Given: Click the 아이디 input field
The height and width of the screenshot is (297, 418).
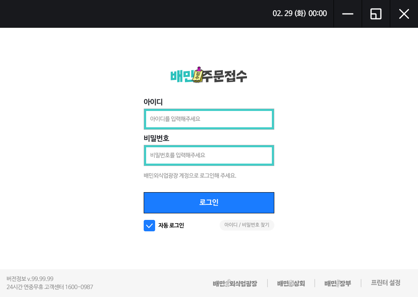Looking at the screenshot, I should 209,119.
